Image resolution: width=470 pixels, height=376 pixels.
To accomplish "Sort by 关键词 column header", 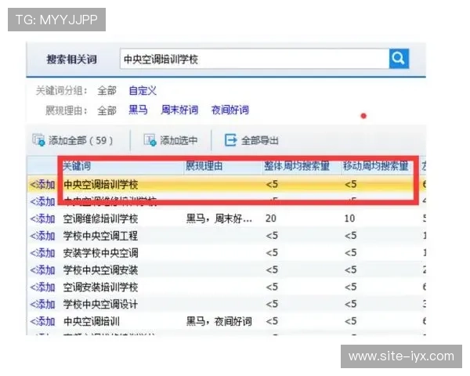I will (77, 166).
